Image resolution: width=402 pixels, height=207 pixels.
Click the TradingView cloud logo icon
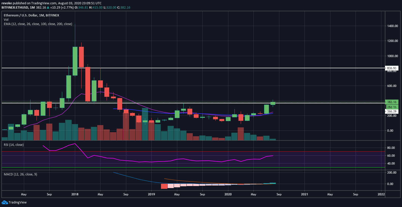5,202
